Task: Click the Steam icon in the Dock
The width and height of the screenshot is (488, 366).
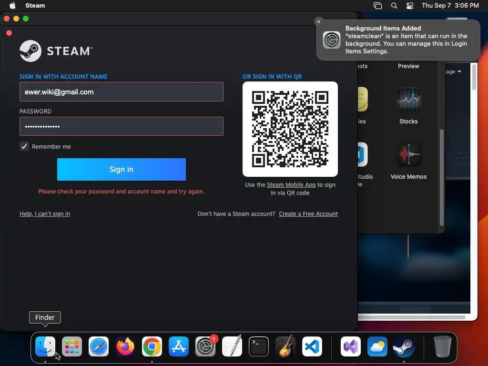Action: [x=404, y=346]
